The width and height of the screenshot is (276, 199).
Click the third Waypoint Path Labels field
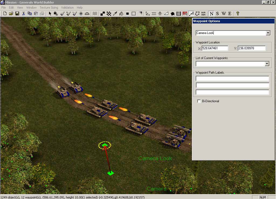coord(232,92)
